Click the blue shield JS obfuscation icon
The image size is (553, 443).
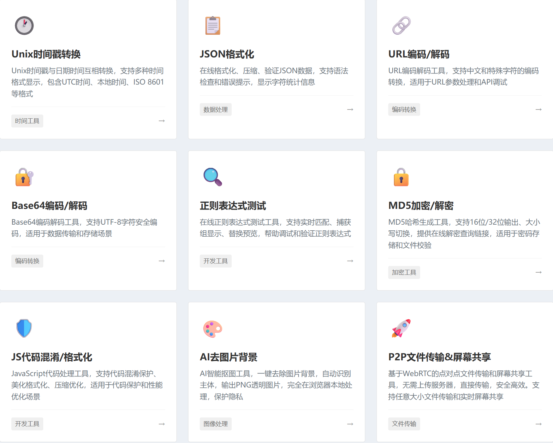(x=24, y=328)
